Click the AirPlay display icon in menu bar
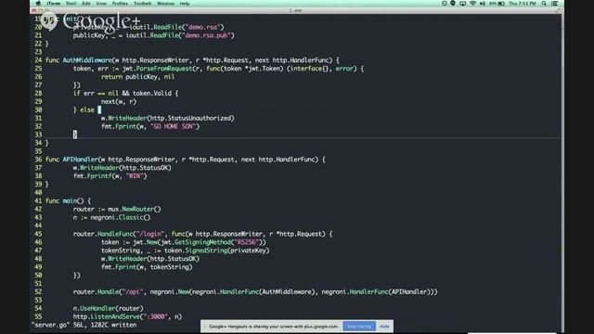 463,4
